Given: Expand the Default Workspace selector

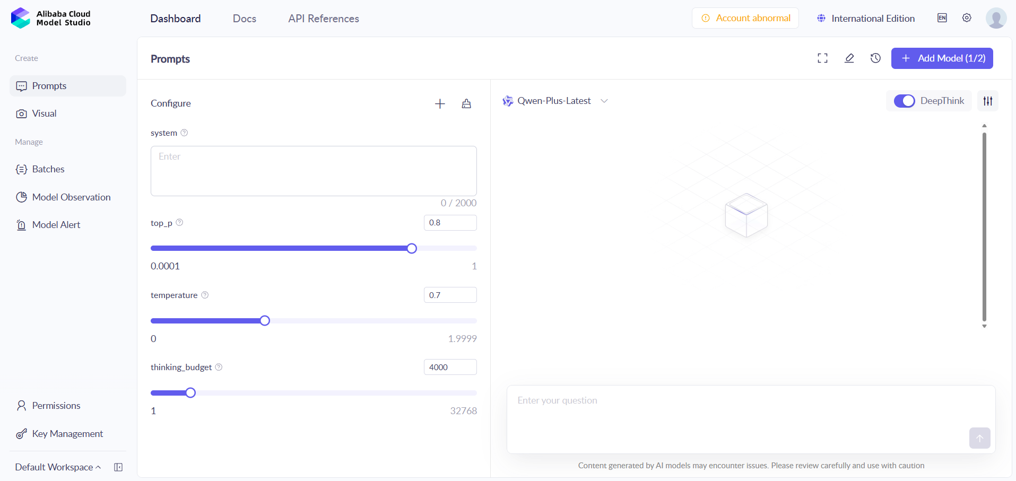Looking at the screenshot, I should [x=57, y=467].
